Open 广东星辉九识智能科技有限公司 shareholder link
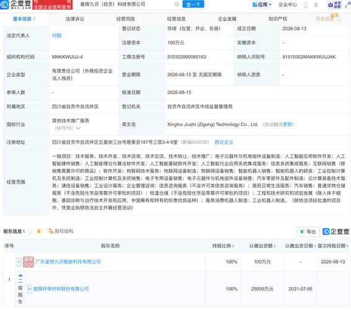 click(x=68, y=262)
